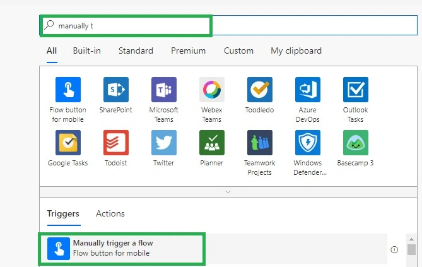Click the triggers list scrollbar thumb

pyautogui.click(x=411, y=249)
